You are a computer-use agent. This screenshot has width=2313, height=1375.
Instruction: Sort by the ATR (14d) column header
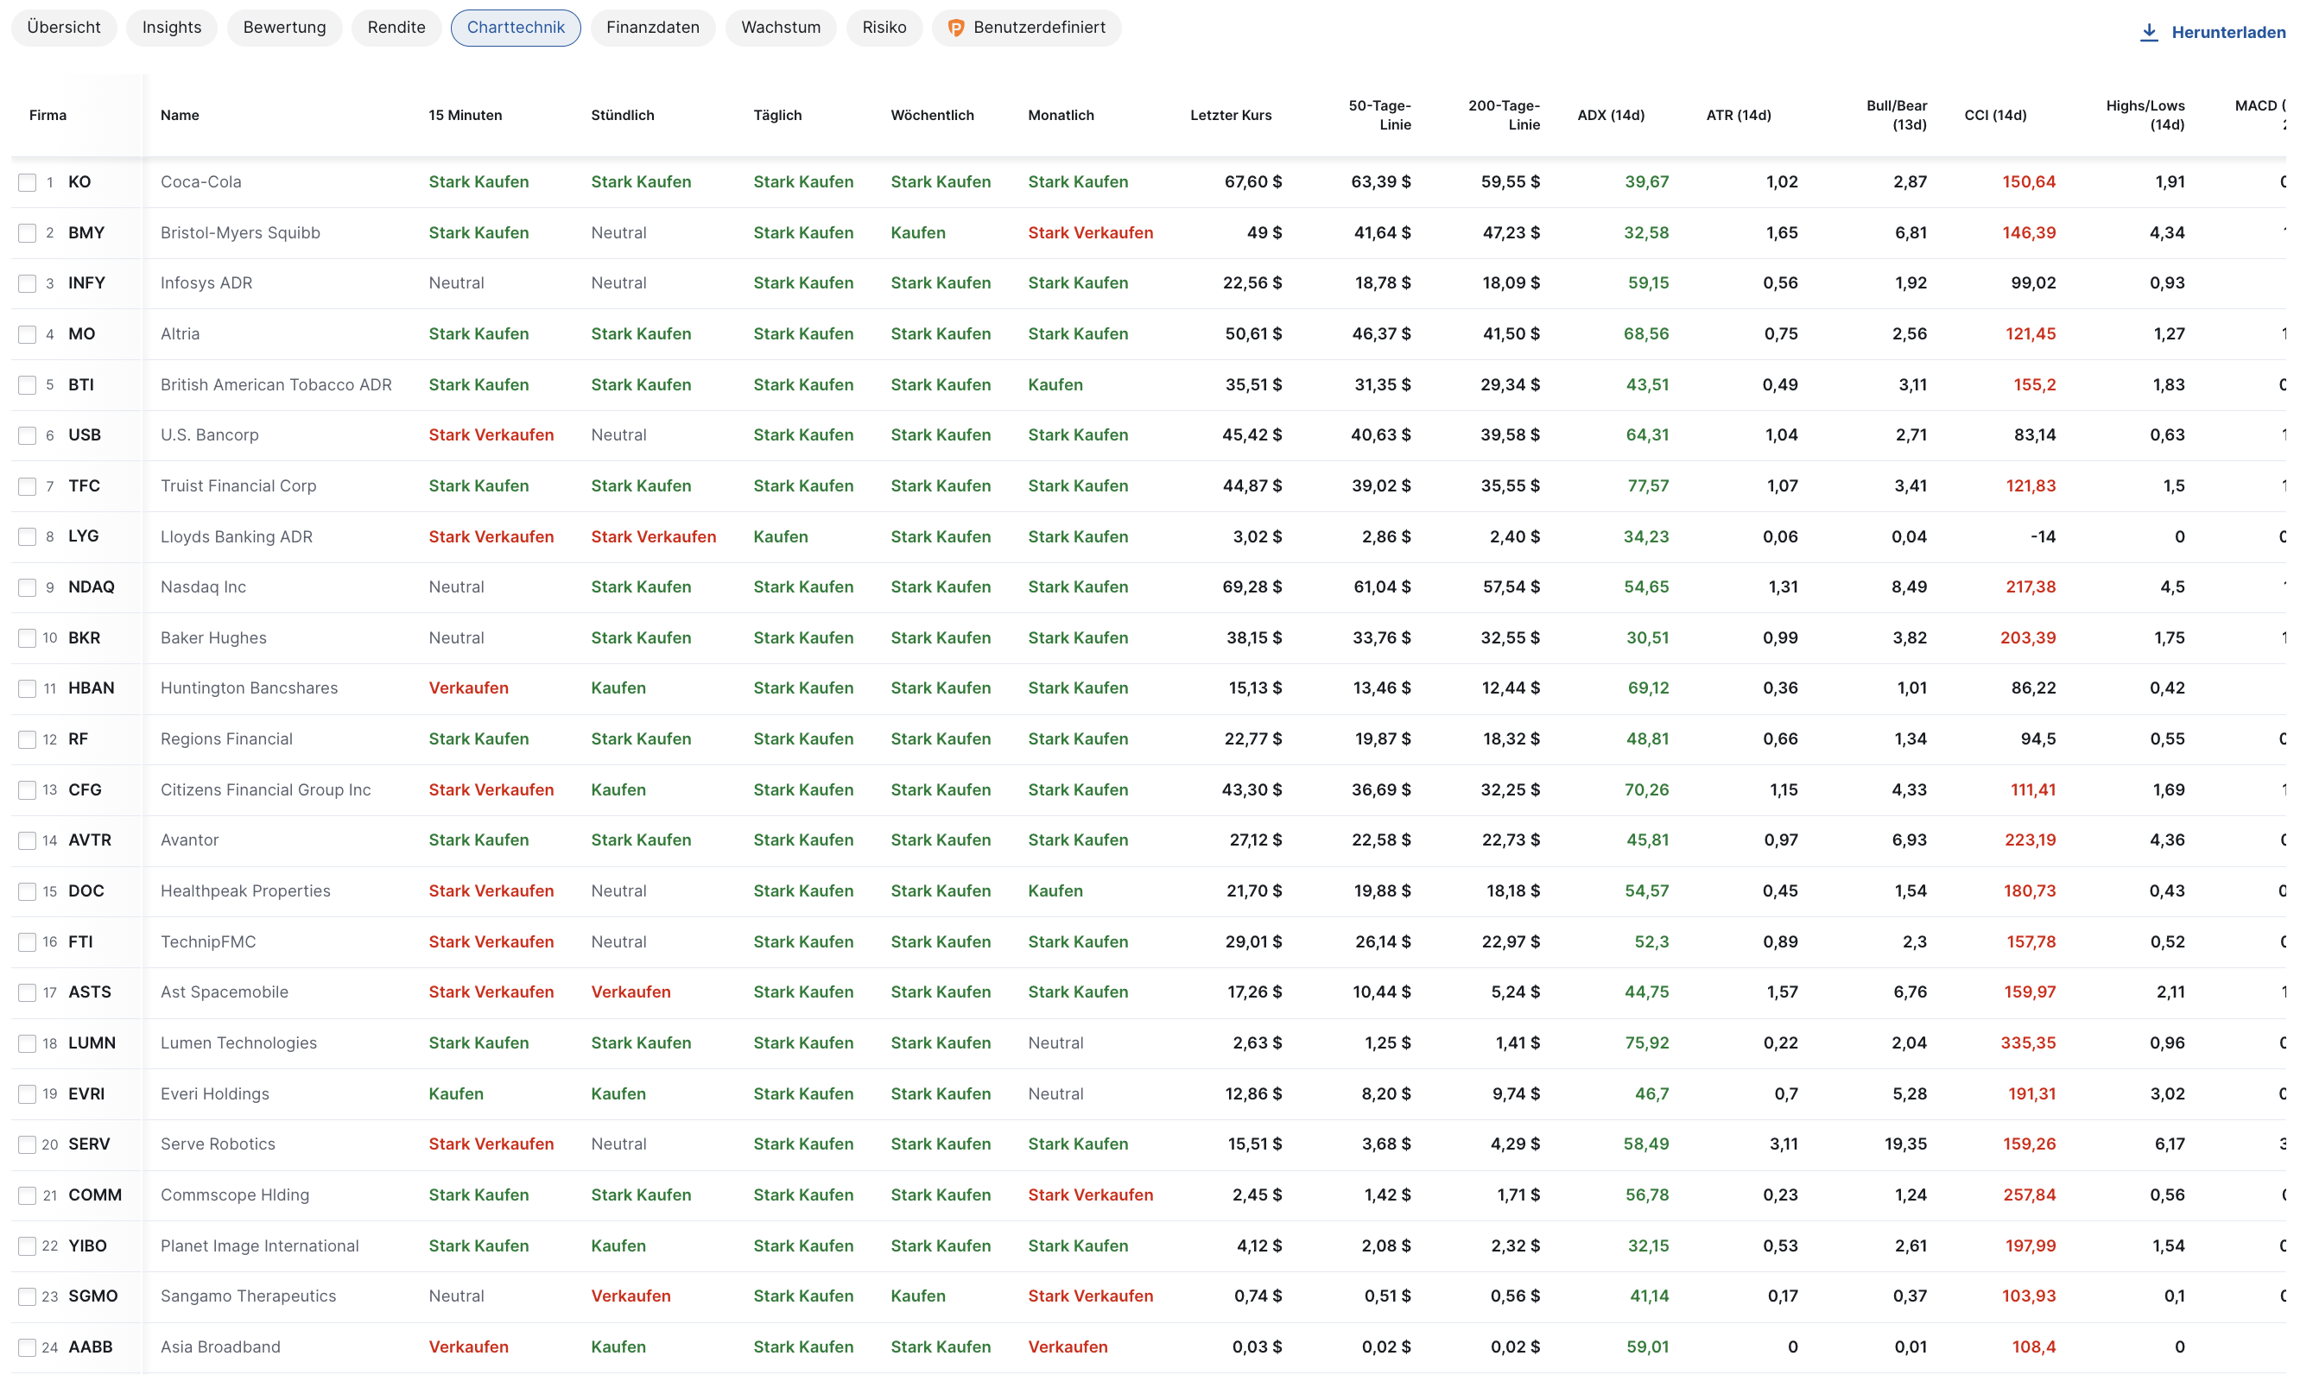coord(1738,115)
